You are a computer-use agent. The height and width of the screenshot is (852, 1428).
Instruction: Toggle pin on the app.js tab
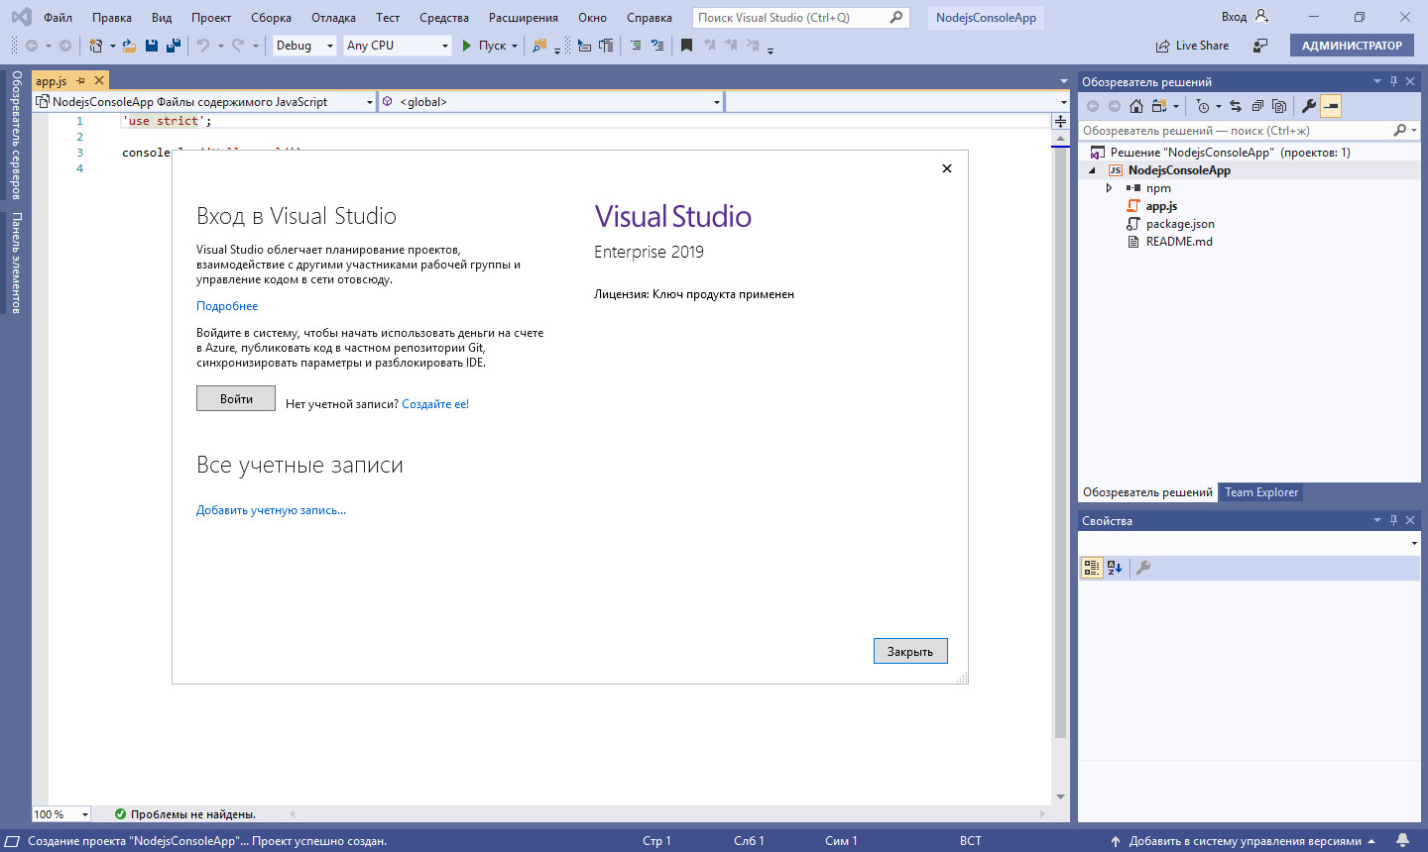[x=81, y=81]
